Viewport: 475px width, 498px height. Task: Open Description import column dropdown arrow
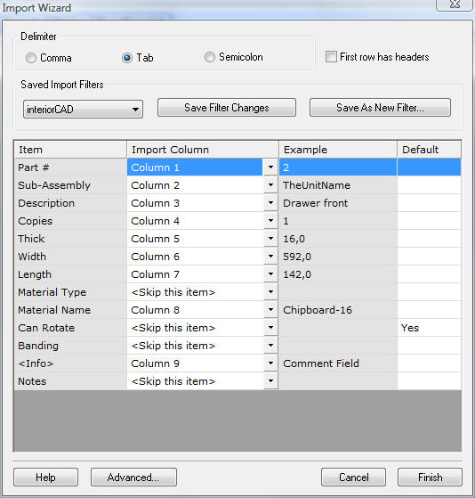click(270, 202)
